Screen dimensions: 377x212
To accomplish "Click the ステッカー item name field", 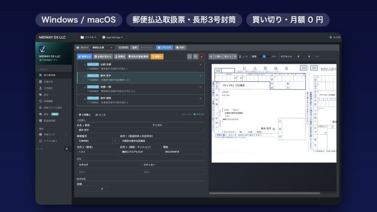I will pyautogui.click(x=173, y=165).
